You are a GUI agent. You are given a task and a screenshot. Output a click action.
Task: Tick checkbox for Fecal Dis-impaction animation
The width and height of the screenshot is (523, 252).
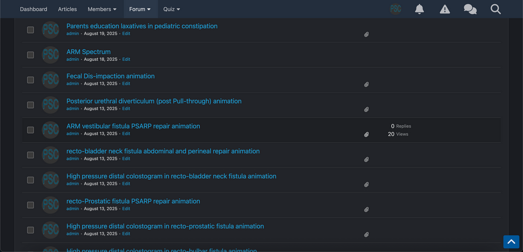30,79
